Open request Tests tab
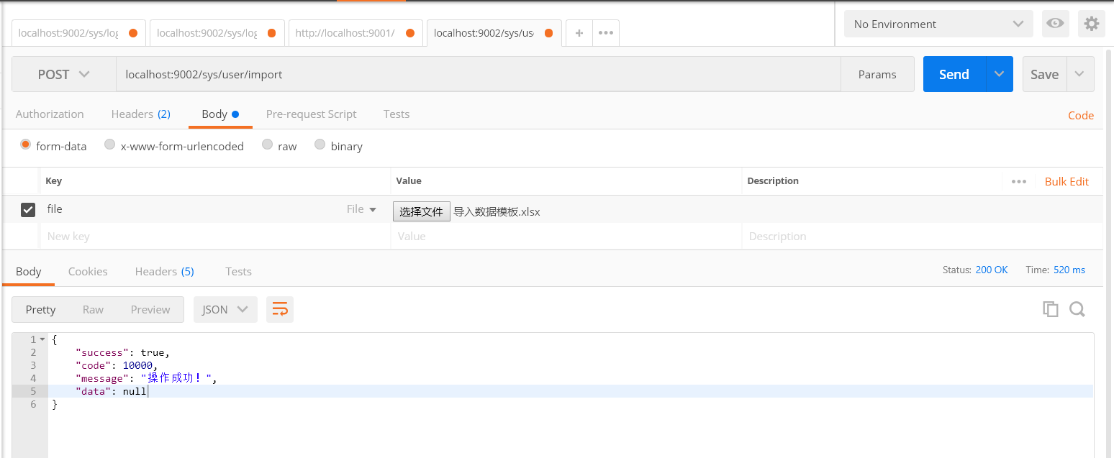 [x=397, y=114]
